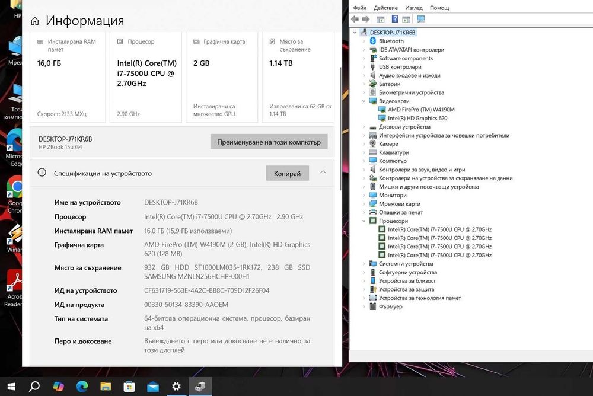Click the Устройства за защита security icon

(372, 289)
